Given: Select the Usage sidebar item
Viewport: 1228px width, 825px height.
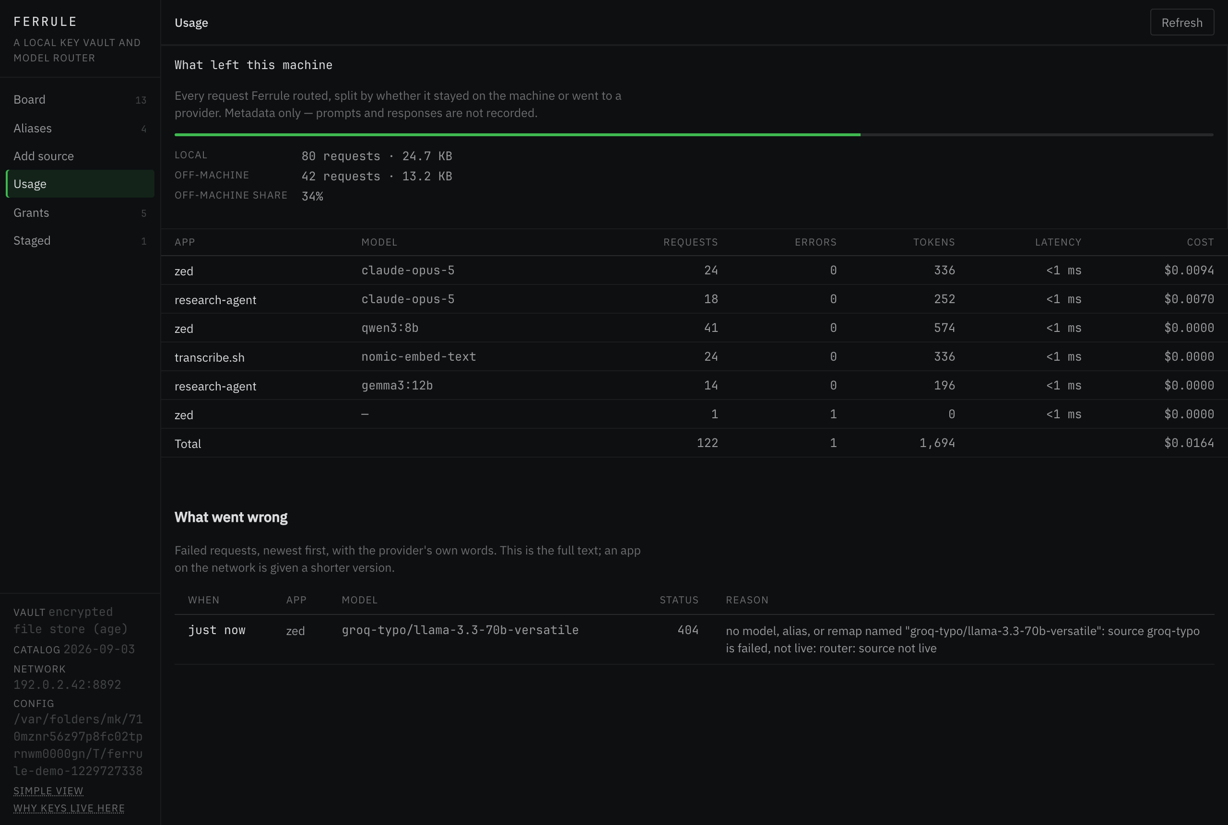Looking at the screenshot, I should tap(80, 184).
